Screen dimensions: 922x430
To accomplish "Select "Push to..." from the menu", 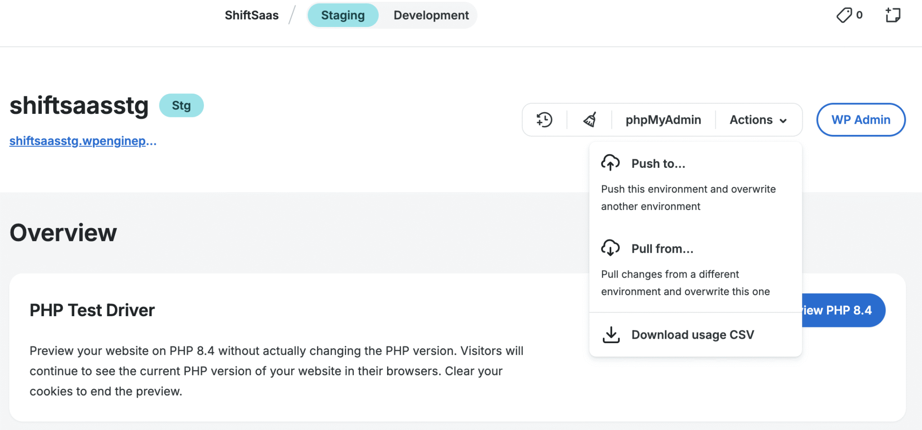I will coord(658,164).
